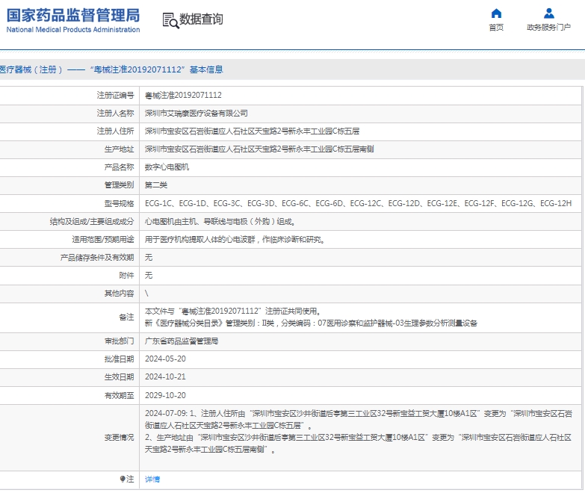Open the 政务服务门户 text link

tap(549, 27)
